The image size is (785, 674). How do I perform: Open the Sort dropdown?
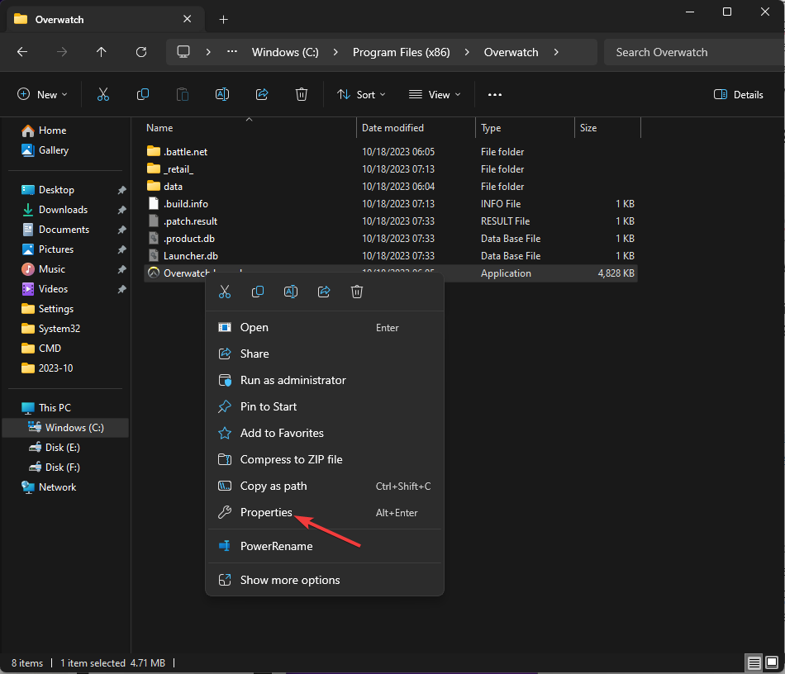point(361,94)
